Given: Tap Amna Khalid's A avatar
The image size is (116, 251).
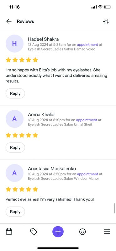Looking at the screenshot, I should (15, 119).
